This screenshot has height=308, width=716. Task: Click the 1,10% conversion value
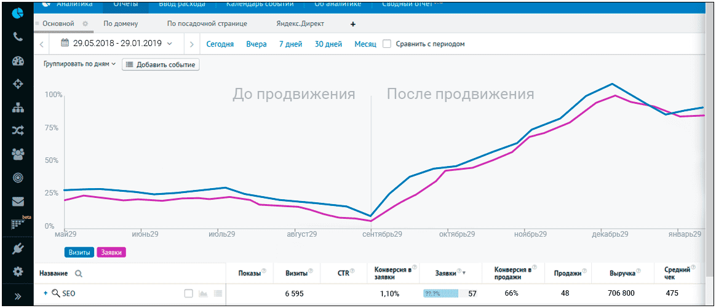click(x=389, y=294)
